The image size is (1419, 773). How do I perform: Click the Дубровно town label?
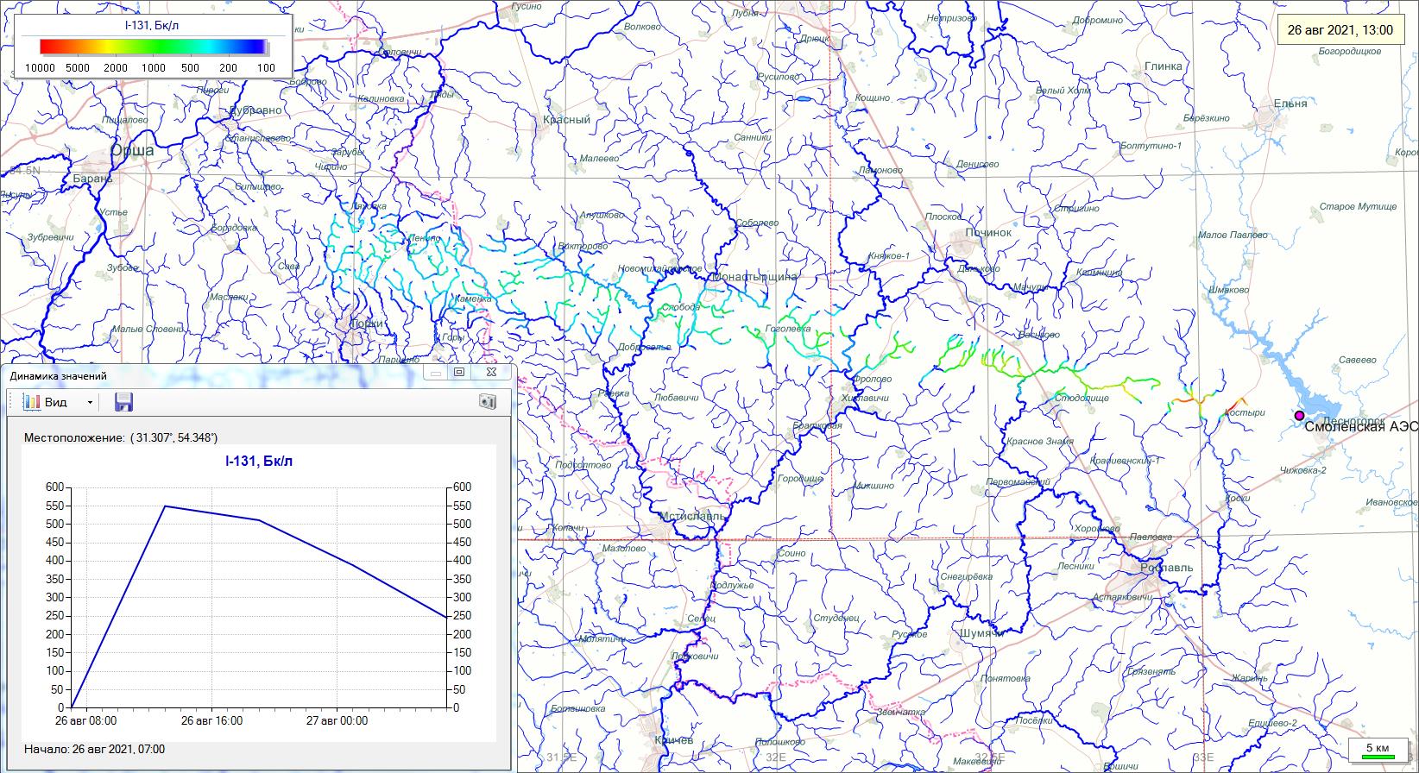[x=255, y=110]
